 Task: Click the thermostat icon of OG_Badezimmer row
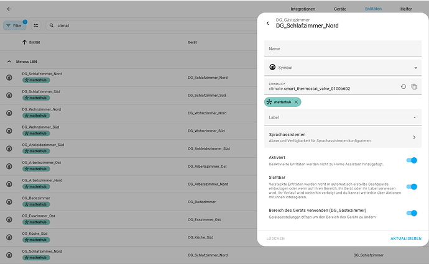[9, 201]
